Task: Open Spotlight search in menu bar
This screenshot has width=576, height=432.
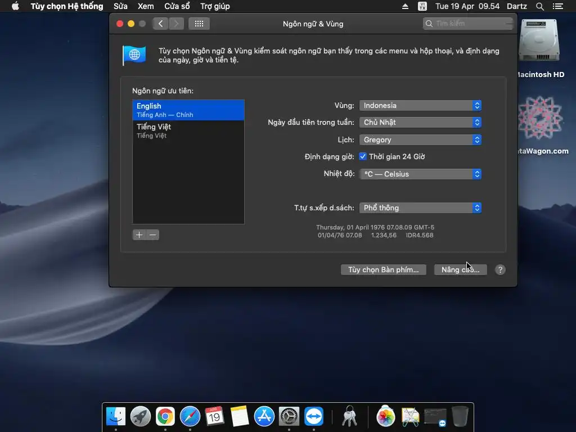Action: [539, 6]
